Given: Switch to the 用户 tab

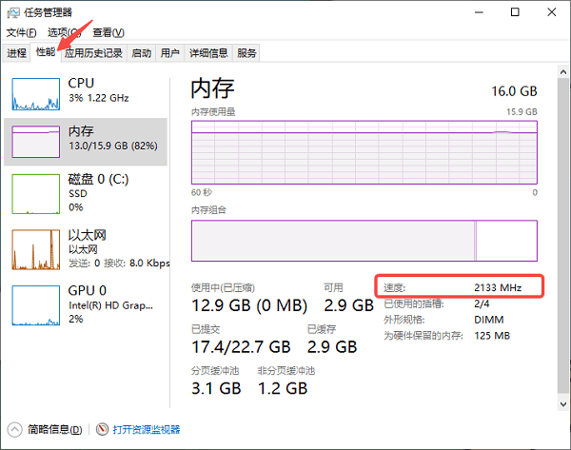Looking at the screenshot, I should tap(170, 53).
